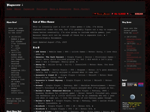150x112 pixels.
Task: Click the List of Video Games heading
Action: coord(44,22)
